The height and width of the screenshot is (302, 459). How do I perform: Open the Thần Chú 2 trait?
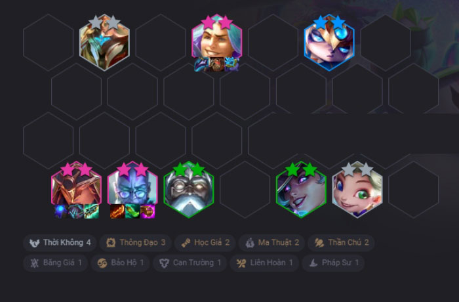click(x=341, y=243)
